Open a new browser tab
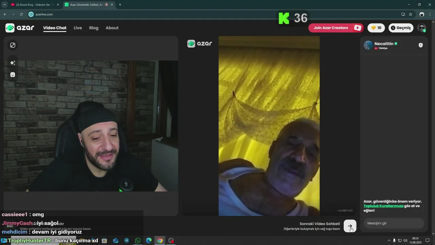 point(120,5)
